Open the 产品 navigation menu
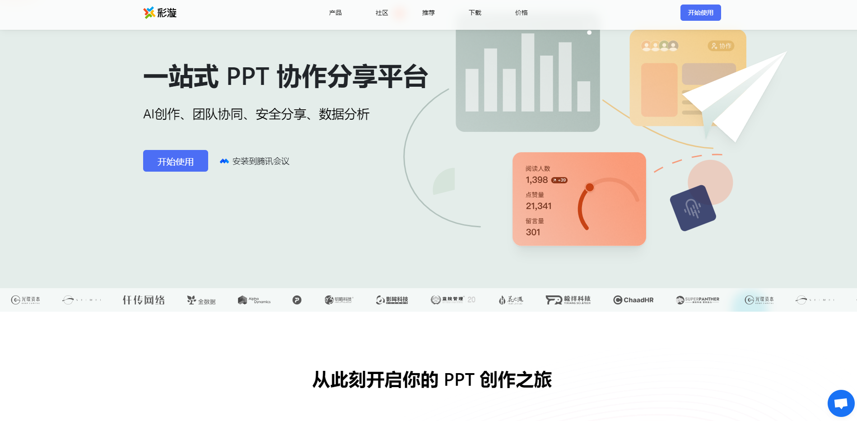Image resolution: width=857 pixels, height=421 pixels. pos(335,13)
